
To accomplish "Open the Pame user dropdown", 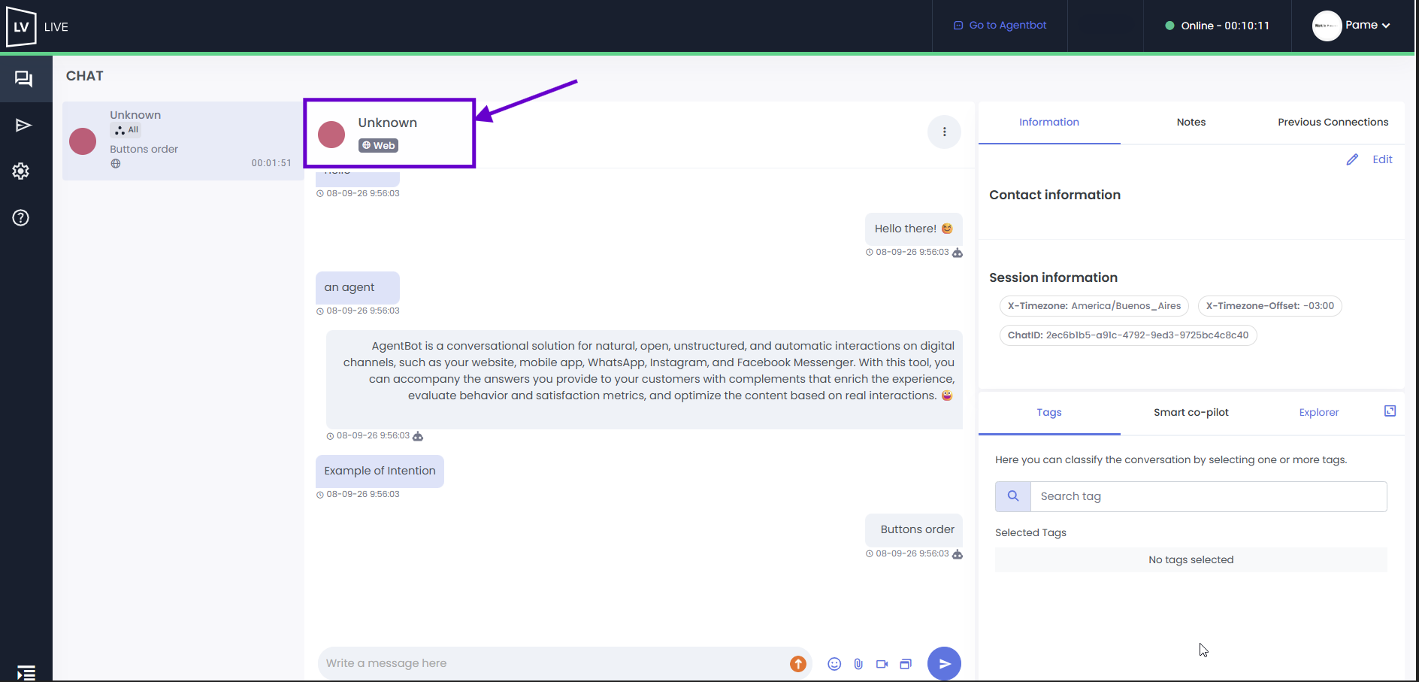I will click(x=1352, y=26).
